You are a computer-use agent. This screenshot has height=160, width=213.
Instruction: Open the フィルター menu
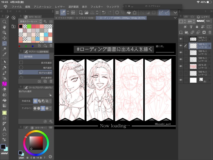[97, 7]
